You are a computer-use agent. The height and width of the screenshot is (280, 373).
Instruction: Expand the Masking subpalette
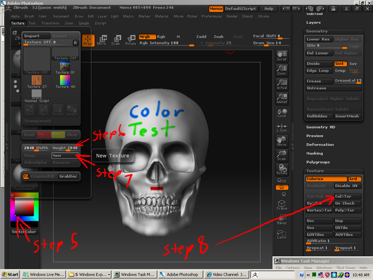click(x=314, y=154)
